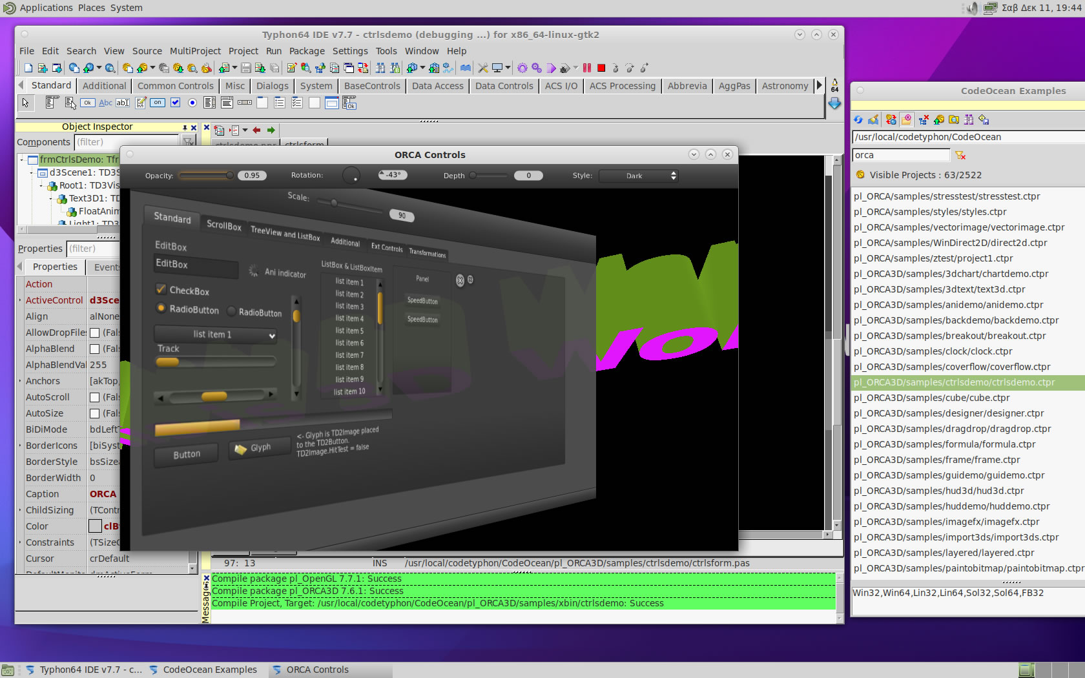1085x678 pixels.
Task: Click the red Stop debugging square
Action: click(601, 68)
